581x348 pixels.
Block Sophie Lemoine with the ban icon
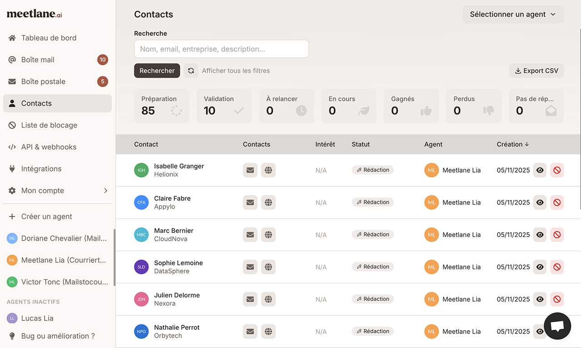[557, 267]
